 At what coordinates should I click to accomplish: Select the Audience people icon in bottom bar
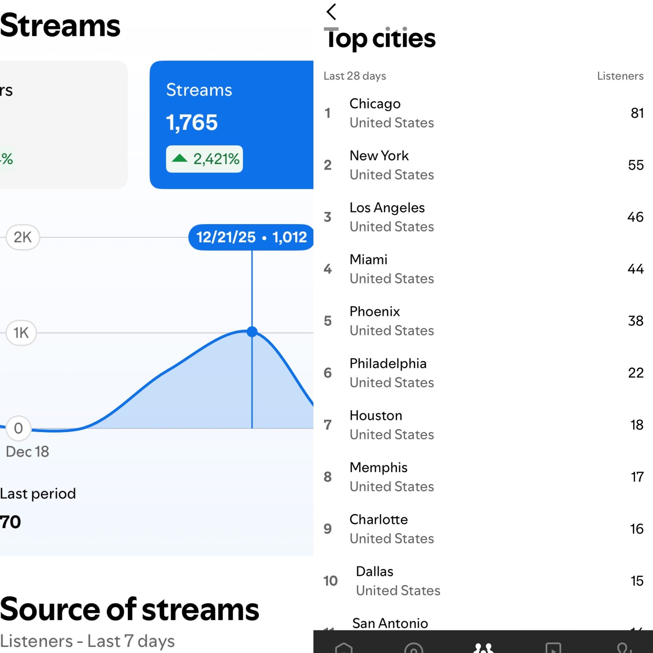tap(483, 647)
